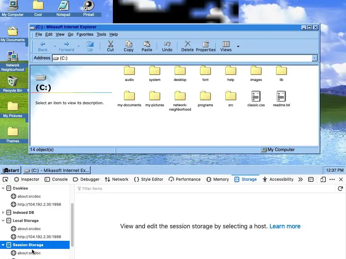Open the network-neighborhood folder

(x=180, y=101)
